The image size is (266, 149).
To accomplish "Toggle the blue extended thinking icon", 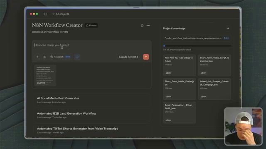I will point(77,57).
